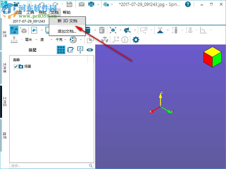Click the Help question mark icon
The image size is (226, 169).
coord(188,4)
